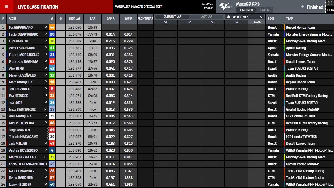Select rider Fabio DI GIANNANTONIO
This screenshot has width=334, height=188.
(x=28, y=164)
